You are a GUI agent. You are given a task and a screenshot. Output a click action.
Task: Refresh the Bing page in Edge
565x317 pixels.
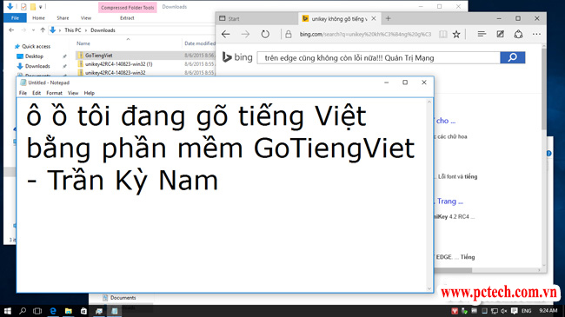click(265, 34)
